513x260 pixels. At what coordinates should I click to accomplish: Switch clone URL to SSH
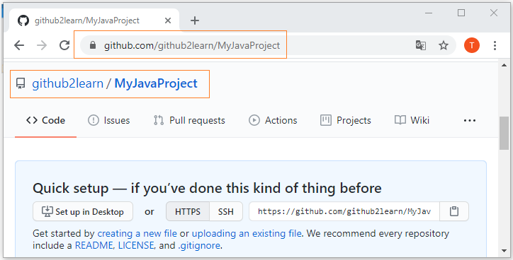coord(226,211)
